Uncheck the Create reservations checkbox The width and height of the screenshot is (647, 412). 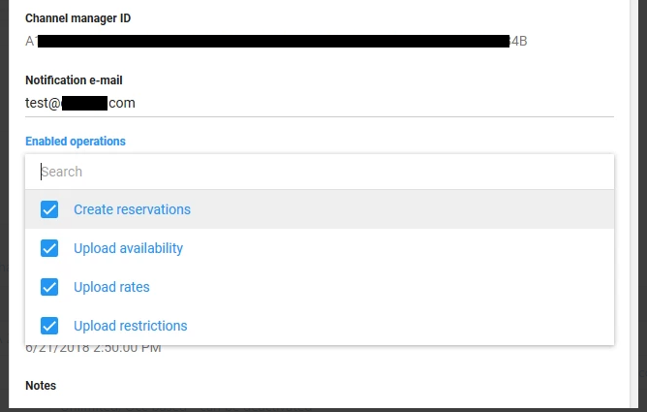49,209
